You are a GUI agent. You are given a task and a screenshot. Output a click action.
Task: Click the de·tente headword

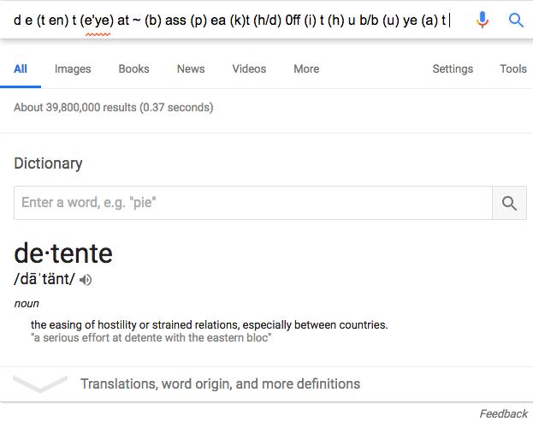[63, 253]
